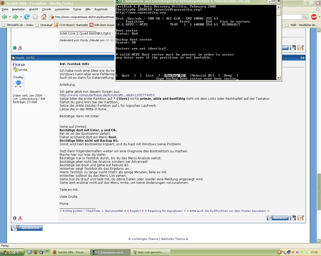The image size is (321, 256).
Task: Report Fiona's post with the warning triangle icon
Action: tap(20, 218)
